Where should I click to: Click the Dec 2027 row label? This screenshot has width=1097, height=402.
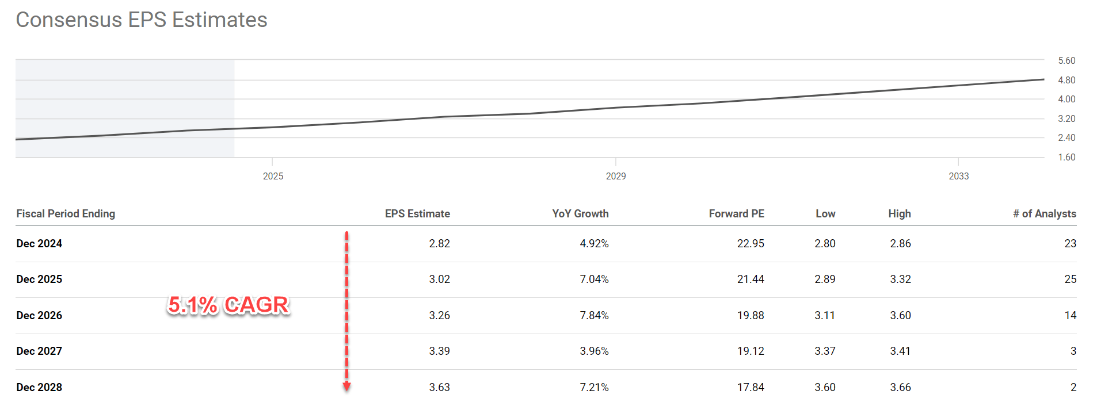39,351
